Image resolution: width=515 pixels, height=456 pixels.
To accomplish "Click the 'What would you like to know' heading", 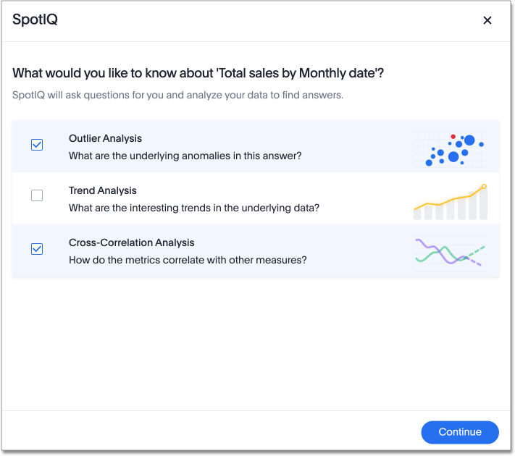I will 198,73.
